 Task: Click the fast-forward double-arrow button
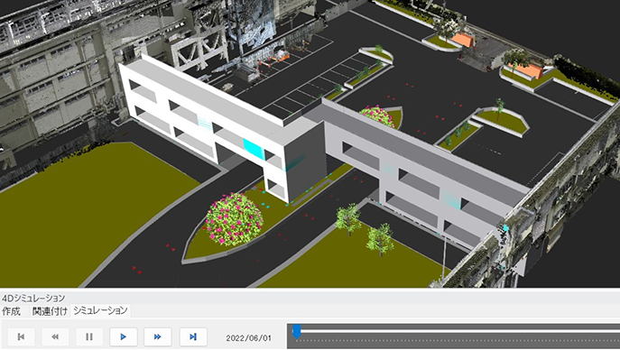coord(157,337)
